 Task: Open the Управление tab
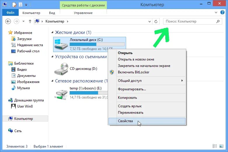point(83,13)
